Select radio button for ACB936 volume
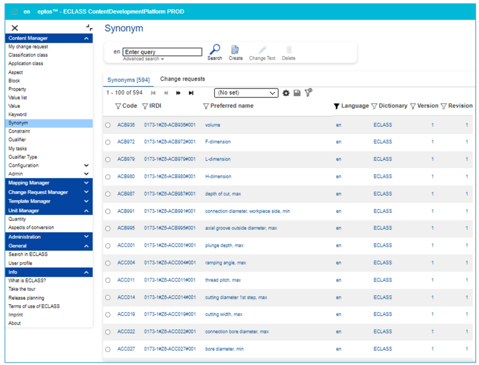 coord(108,125)
